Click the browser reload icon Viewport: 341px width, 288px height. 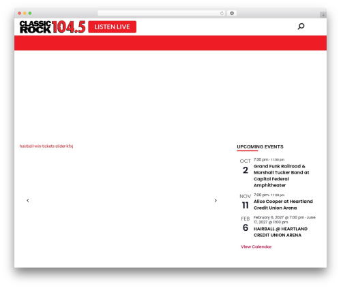pyautogui.click(x=222, y=13)
